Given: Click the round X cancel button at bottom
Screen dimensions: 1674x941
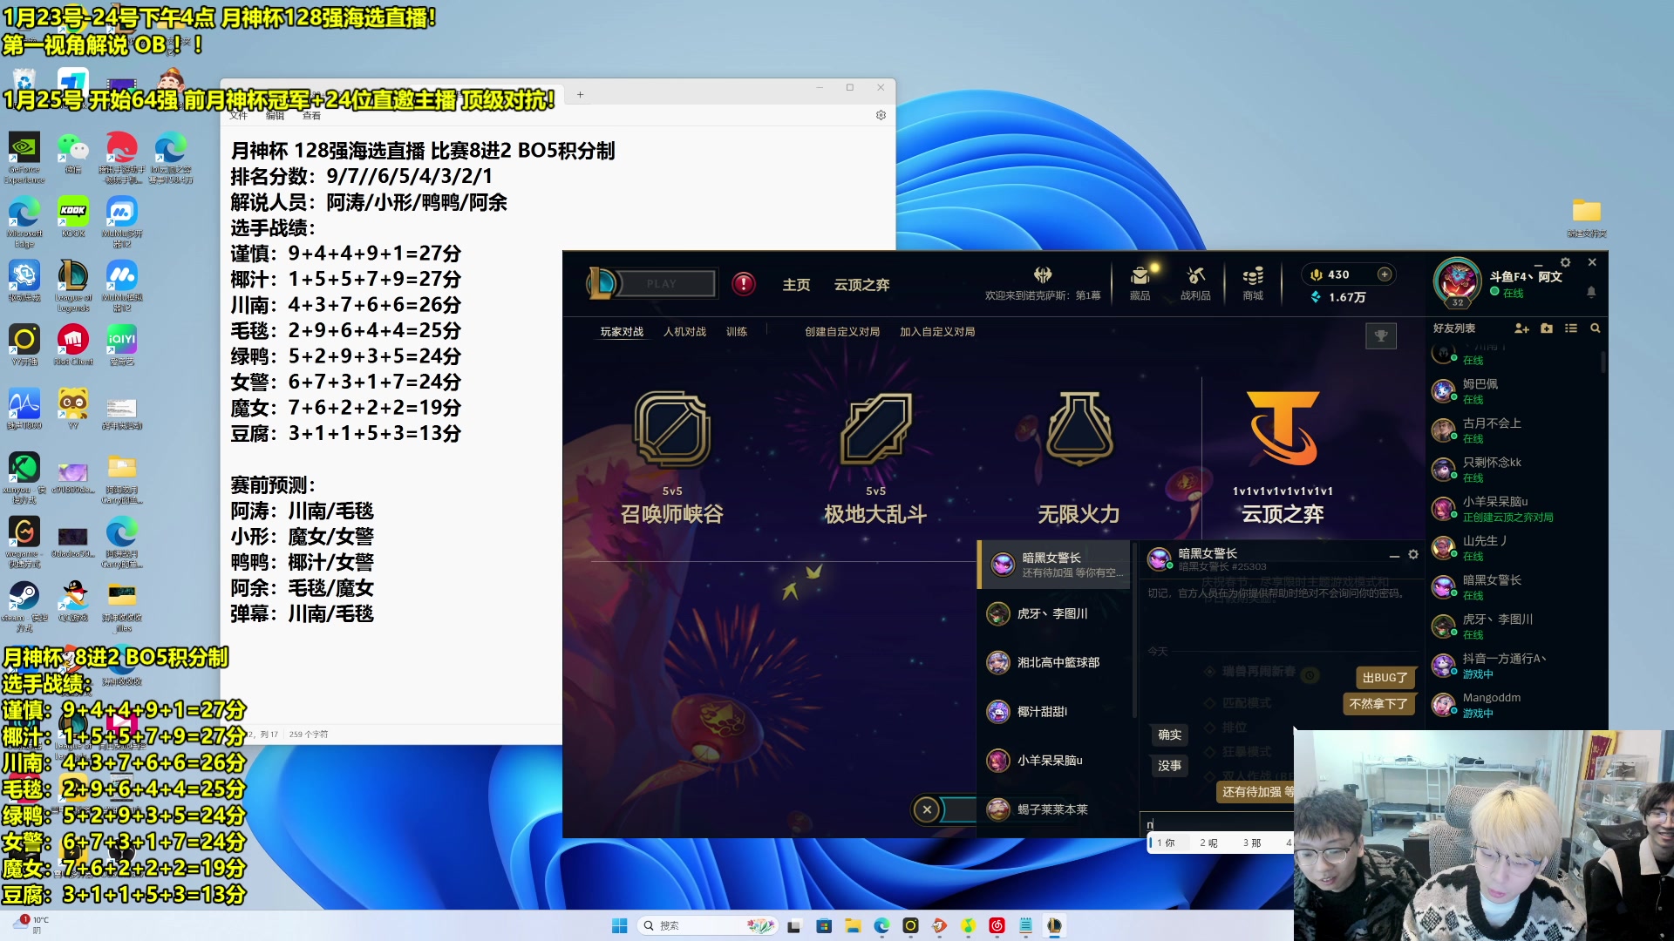Looking at the screenshot, I should 927,810.
